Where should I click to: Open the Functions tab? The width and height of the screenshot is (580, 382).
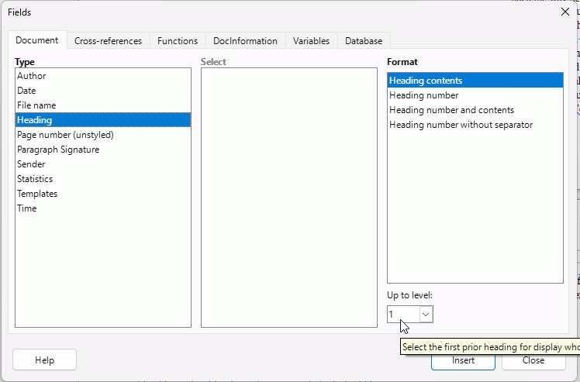[177, 41]
